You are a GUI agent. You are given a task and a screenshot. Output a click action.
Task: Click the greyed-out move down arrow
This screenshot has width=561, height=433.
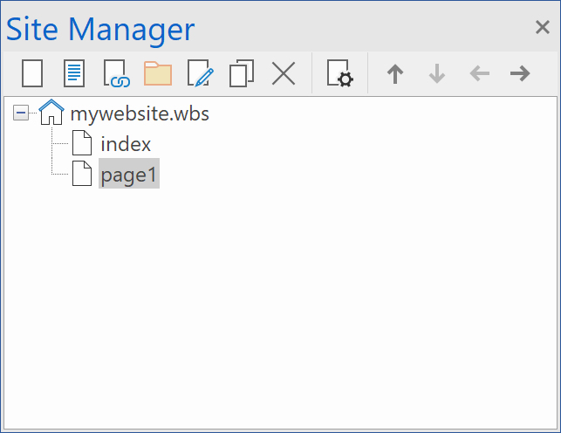(437, 73)
